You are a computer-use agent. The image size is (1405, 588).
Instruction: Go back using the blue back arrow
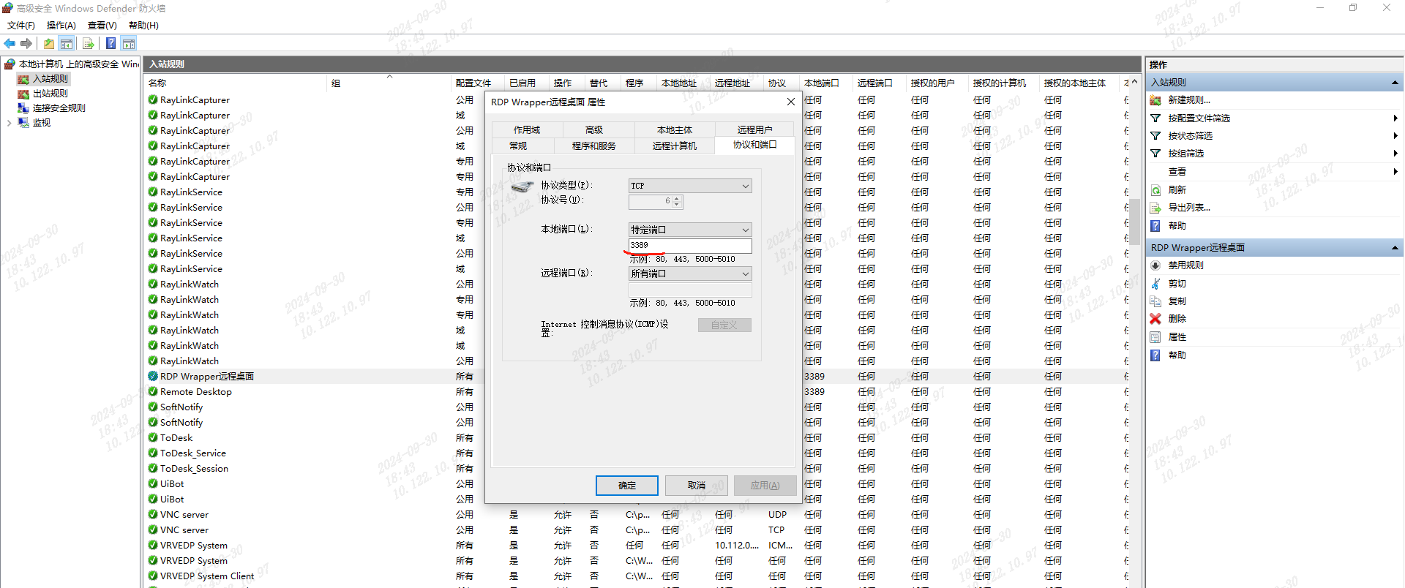[x=10, y=44]
